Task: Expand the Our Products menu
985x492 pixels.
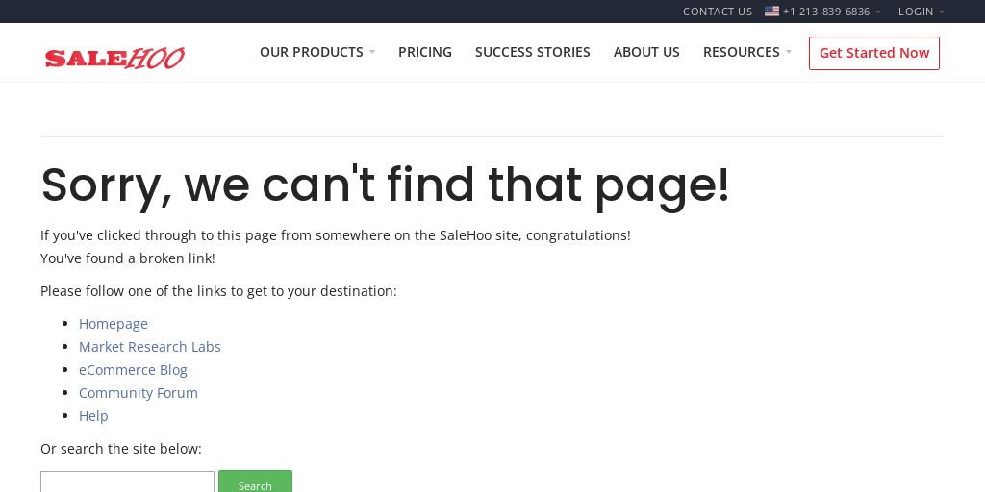Action: [316, 52]
